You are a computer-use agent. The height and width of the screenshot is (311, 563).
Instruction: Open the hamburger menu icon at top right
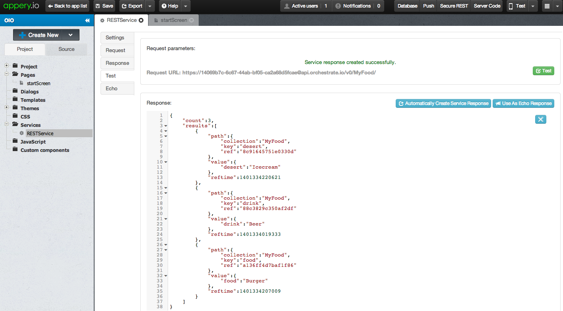(x=547, y=6)
